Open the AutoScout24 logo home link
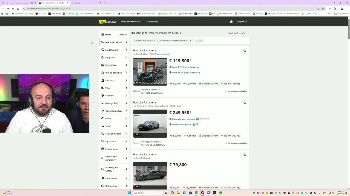This screenshot has width=350, height=196. (107, 22)
